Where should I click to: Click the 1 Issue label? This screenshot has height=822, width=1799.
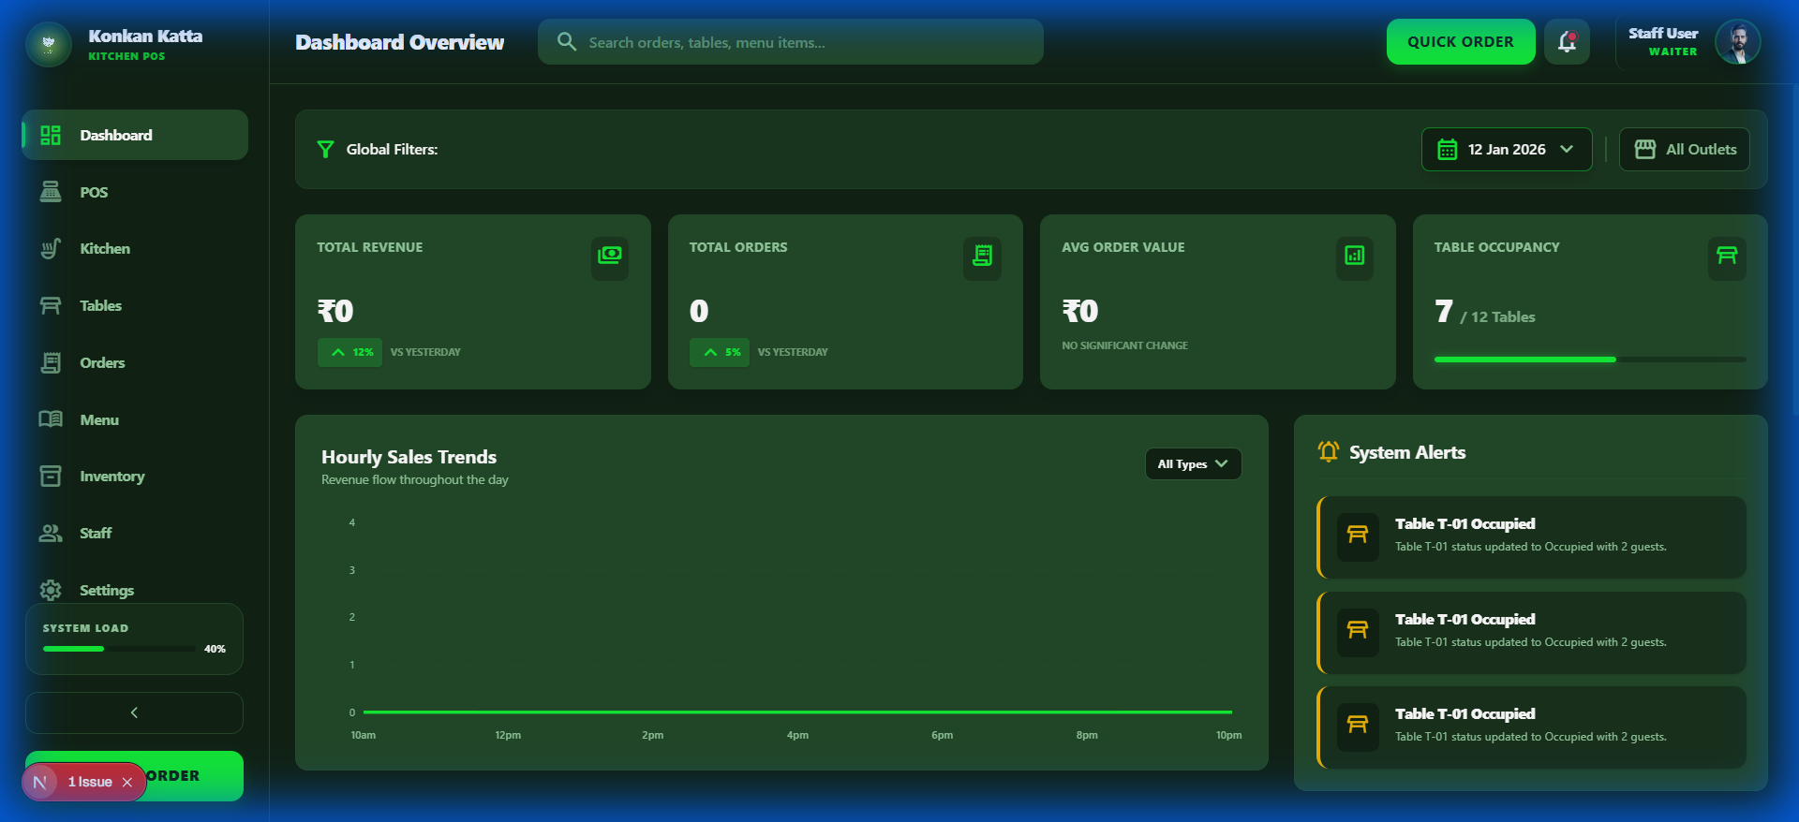(x=90, y=783)
